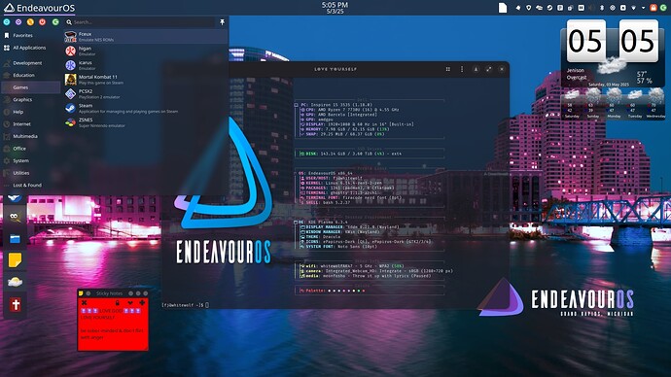Pin the application menu open
671x377 pixels.
222,21
